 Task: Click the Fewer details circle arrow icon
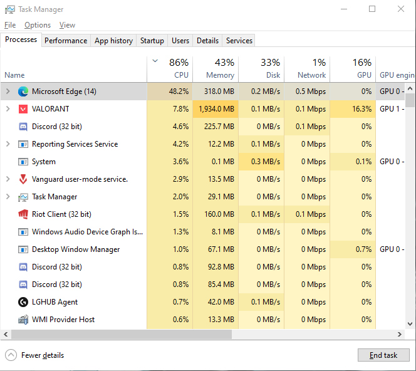(11, 355)
